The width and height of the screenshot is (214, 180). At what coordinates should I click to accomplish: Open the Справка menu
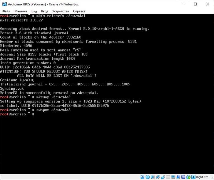[x=79, y=11]
